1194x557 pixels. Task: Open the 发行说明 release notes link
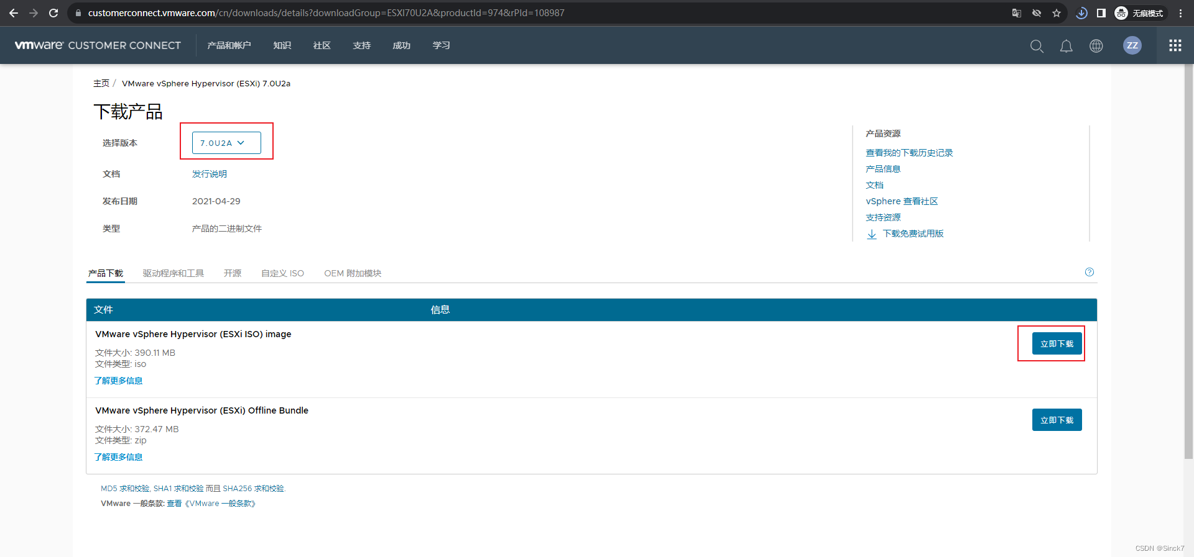click(x=210, y=174)
